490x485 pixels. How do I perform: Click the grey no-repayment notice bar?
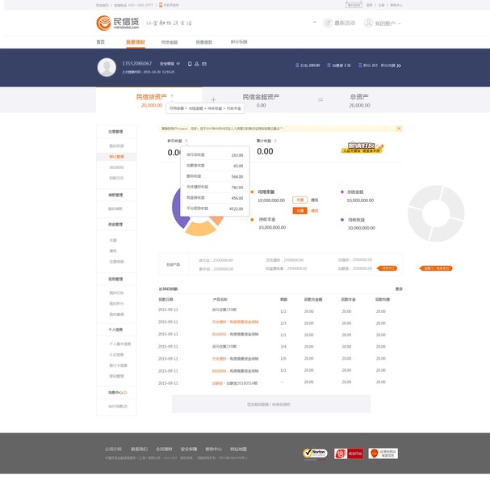pos(271,404)
